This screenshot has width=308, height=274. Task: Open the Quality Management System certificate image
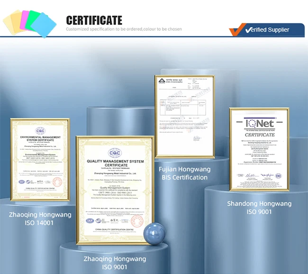(115, 190)
